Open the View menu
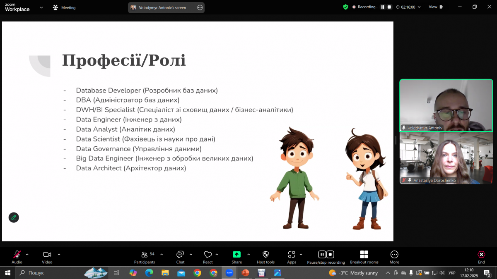497x279 pixels. [435, 7]
